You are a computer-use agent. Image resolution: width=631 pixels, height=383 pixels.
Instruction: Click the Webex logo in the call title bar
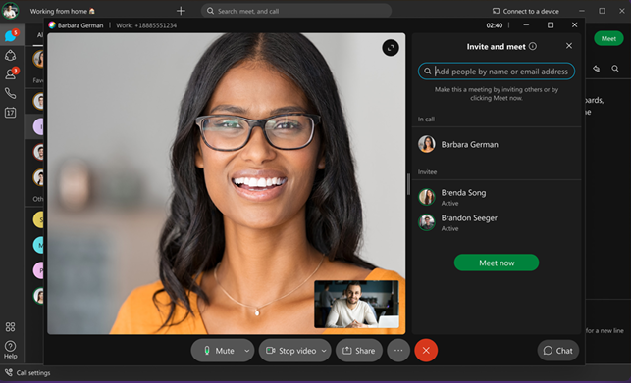[52, 25]
